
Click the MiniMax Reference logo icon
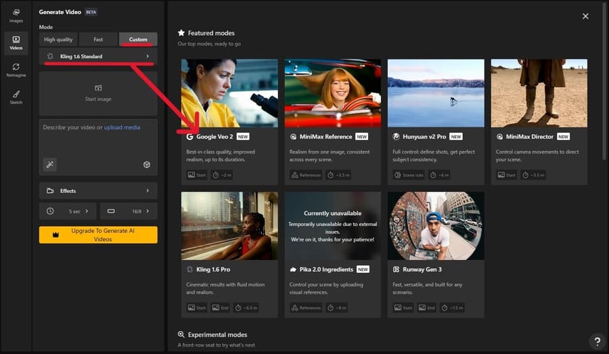(293, 137)
